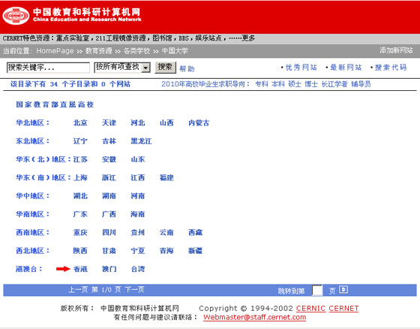Click the 跳转到第 page number box

317,291
